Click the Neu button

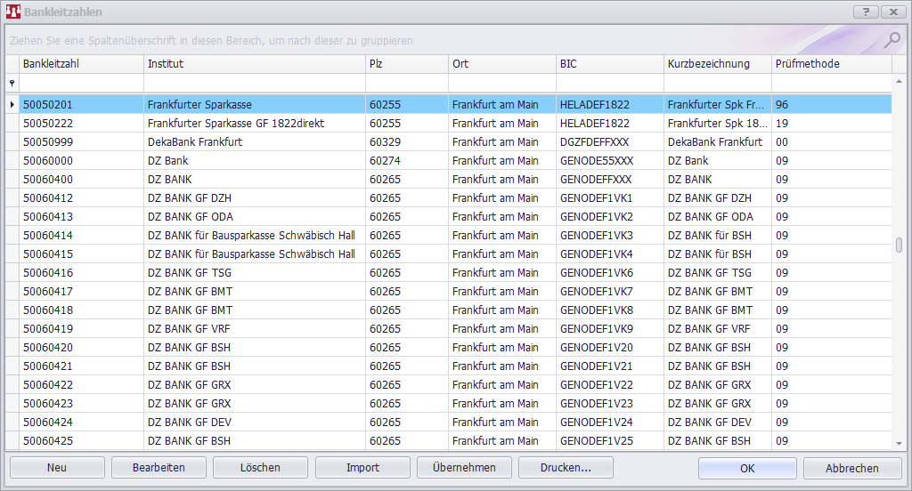57,468
